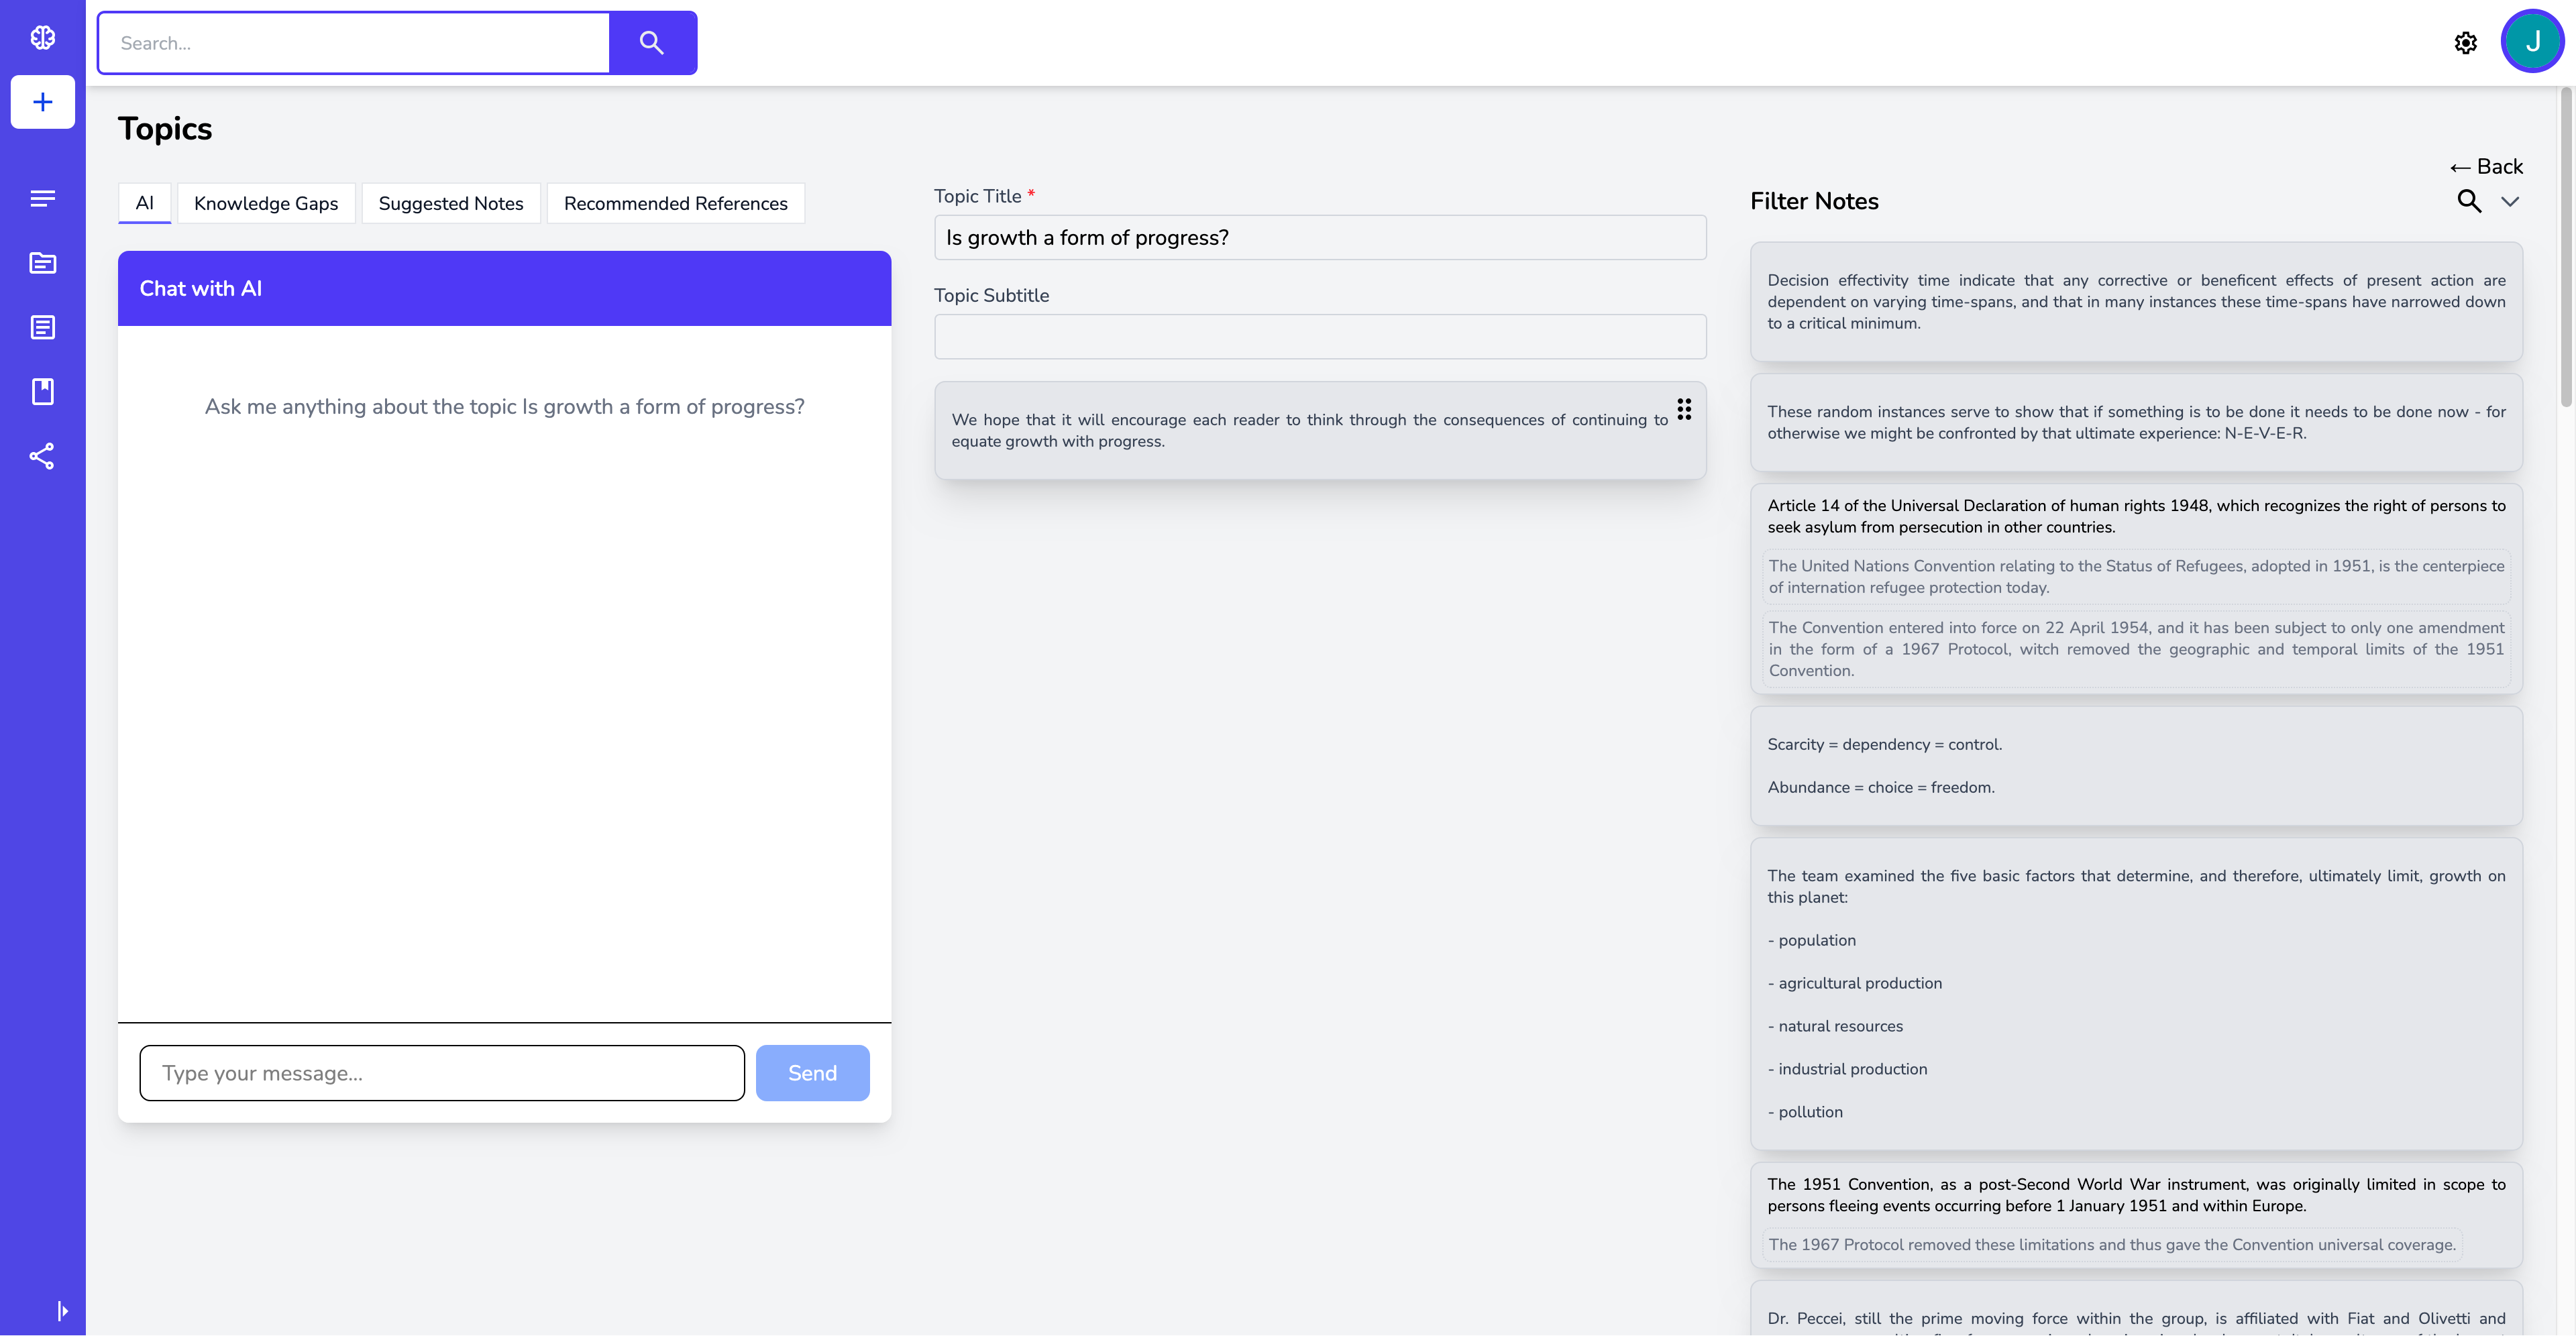Image resolution: width=2576 pixels, height=1336 pixels.
Task: Open the folder icon in the sidebar
Action: click(x=42, y=263)
